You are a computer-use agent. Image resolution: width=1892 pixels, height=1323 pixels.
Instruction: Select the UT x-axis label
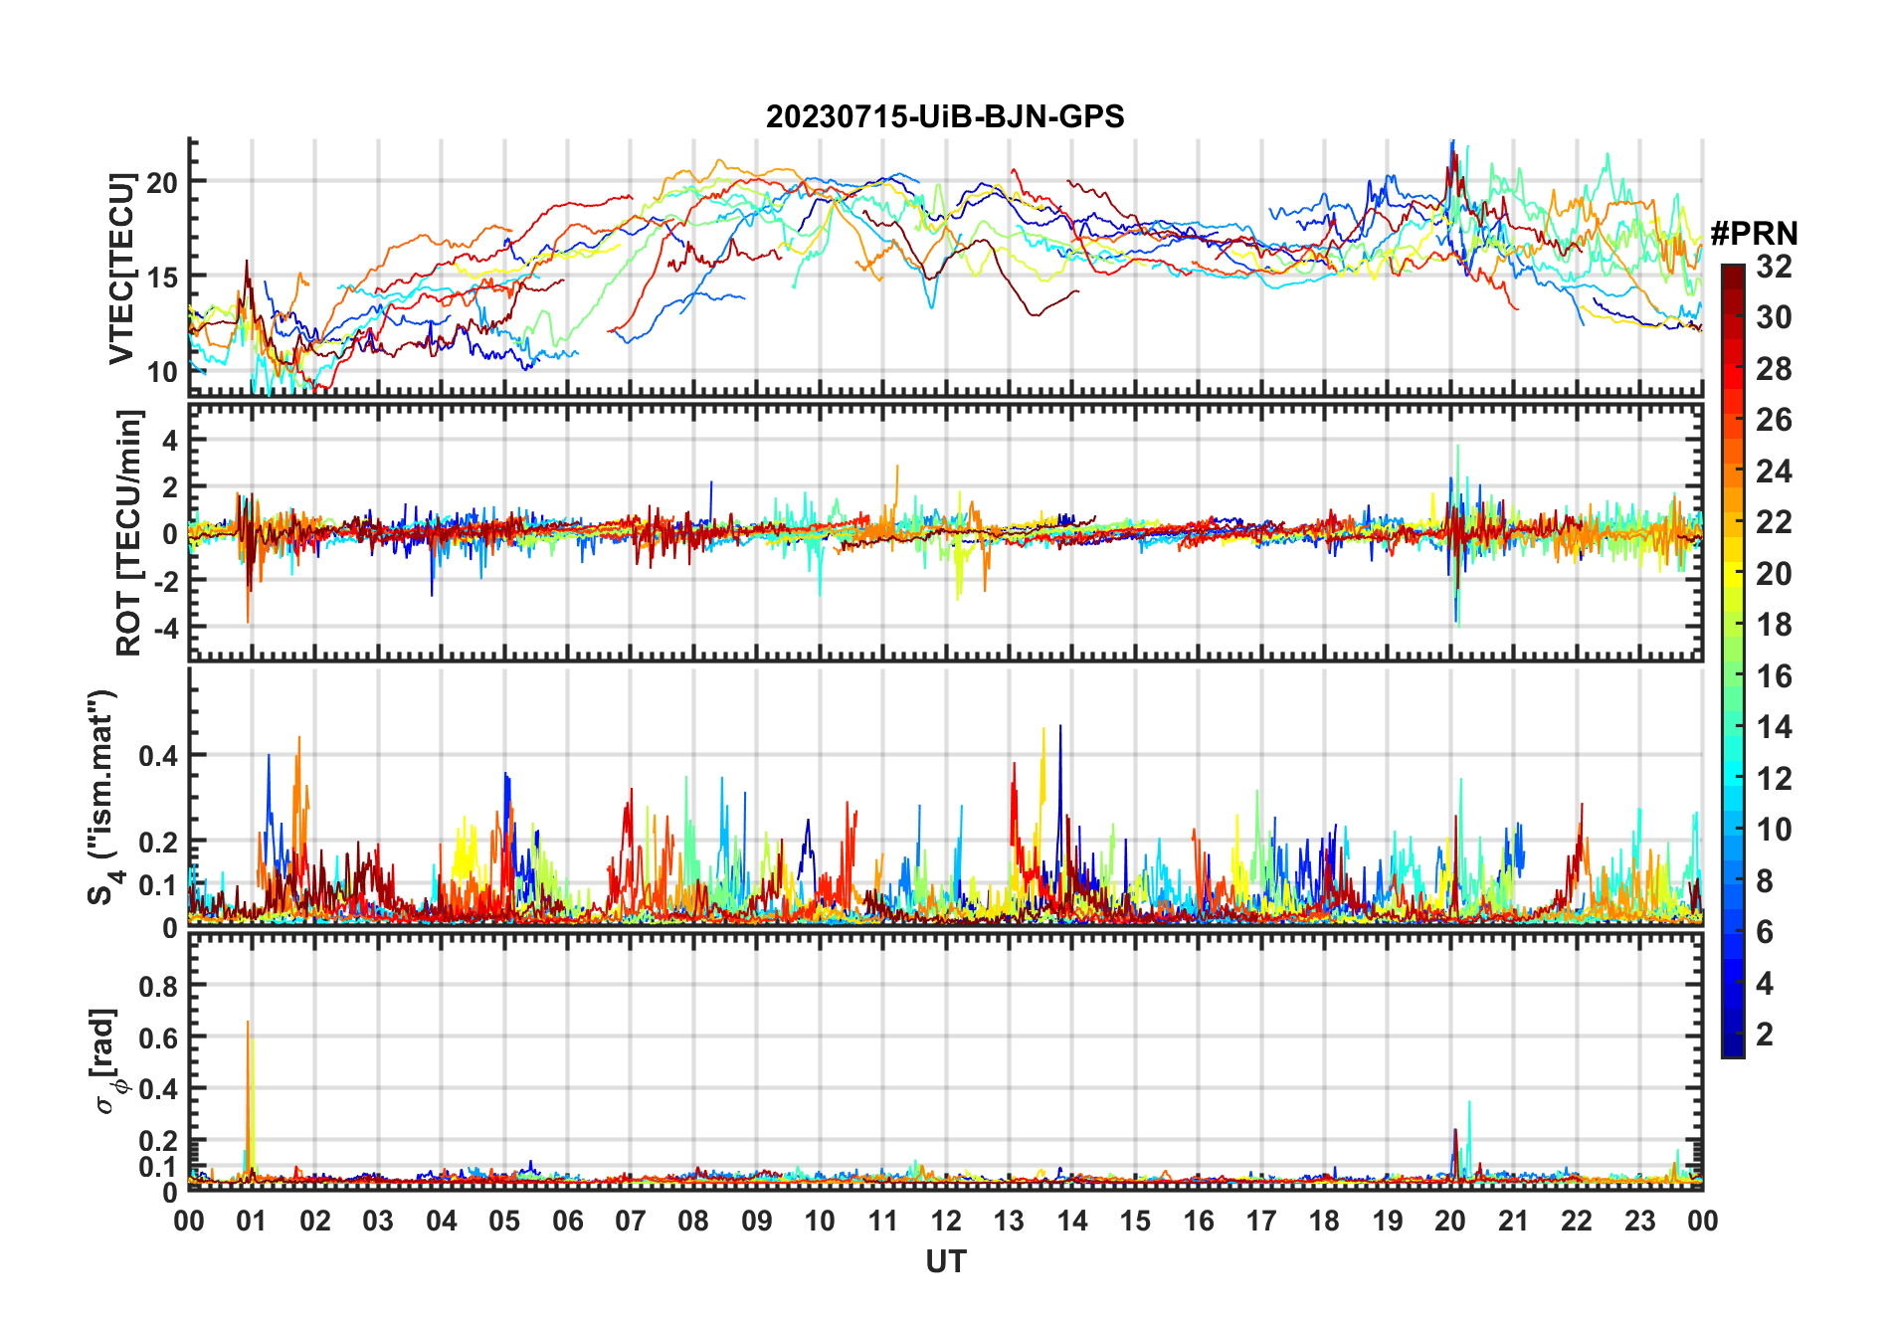[x=945, y=1261]
